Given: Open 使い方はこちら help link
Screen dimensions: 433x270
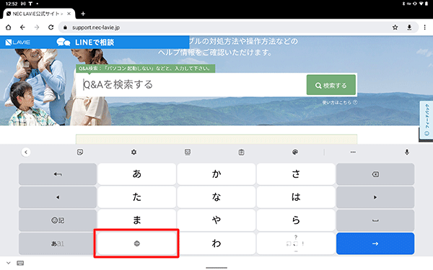Looking at the screenshot, I should pos(339,102).
